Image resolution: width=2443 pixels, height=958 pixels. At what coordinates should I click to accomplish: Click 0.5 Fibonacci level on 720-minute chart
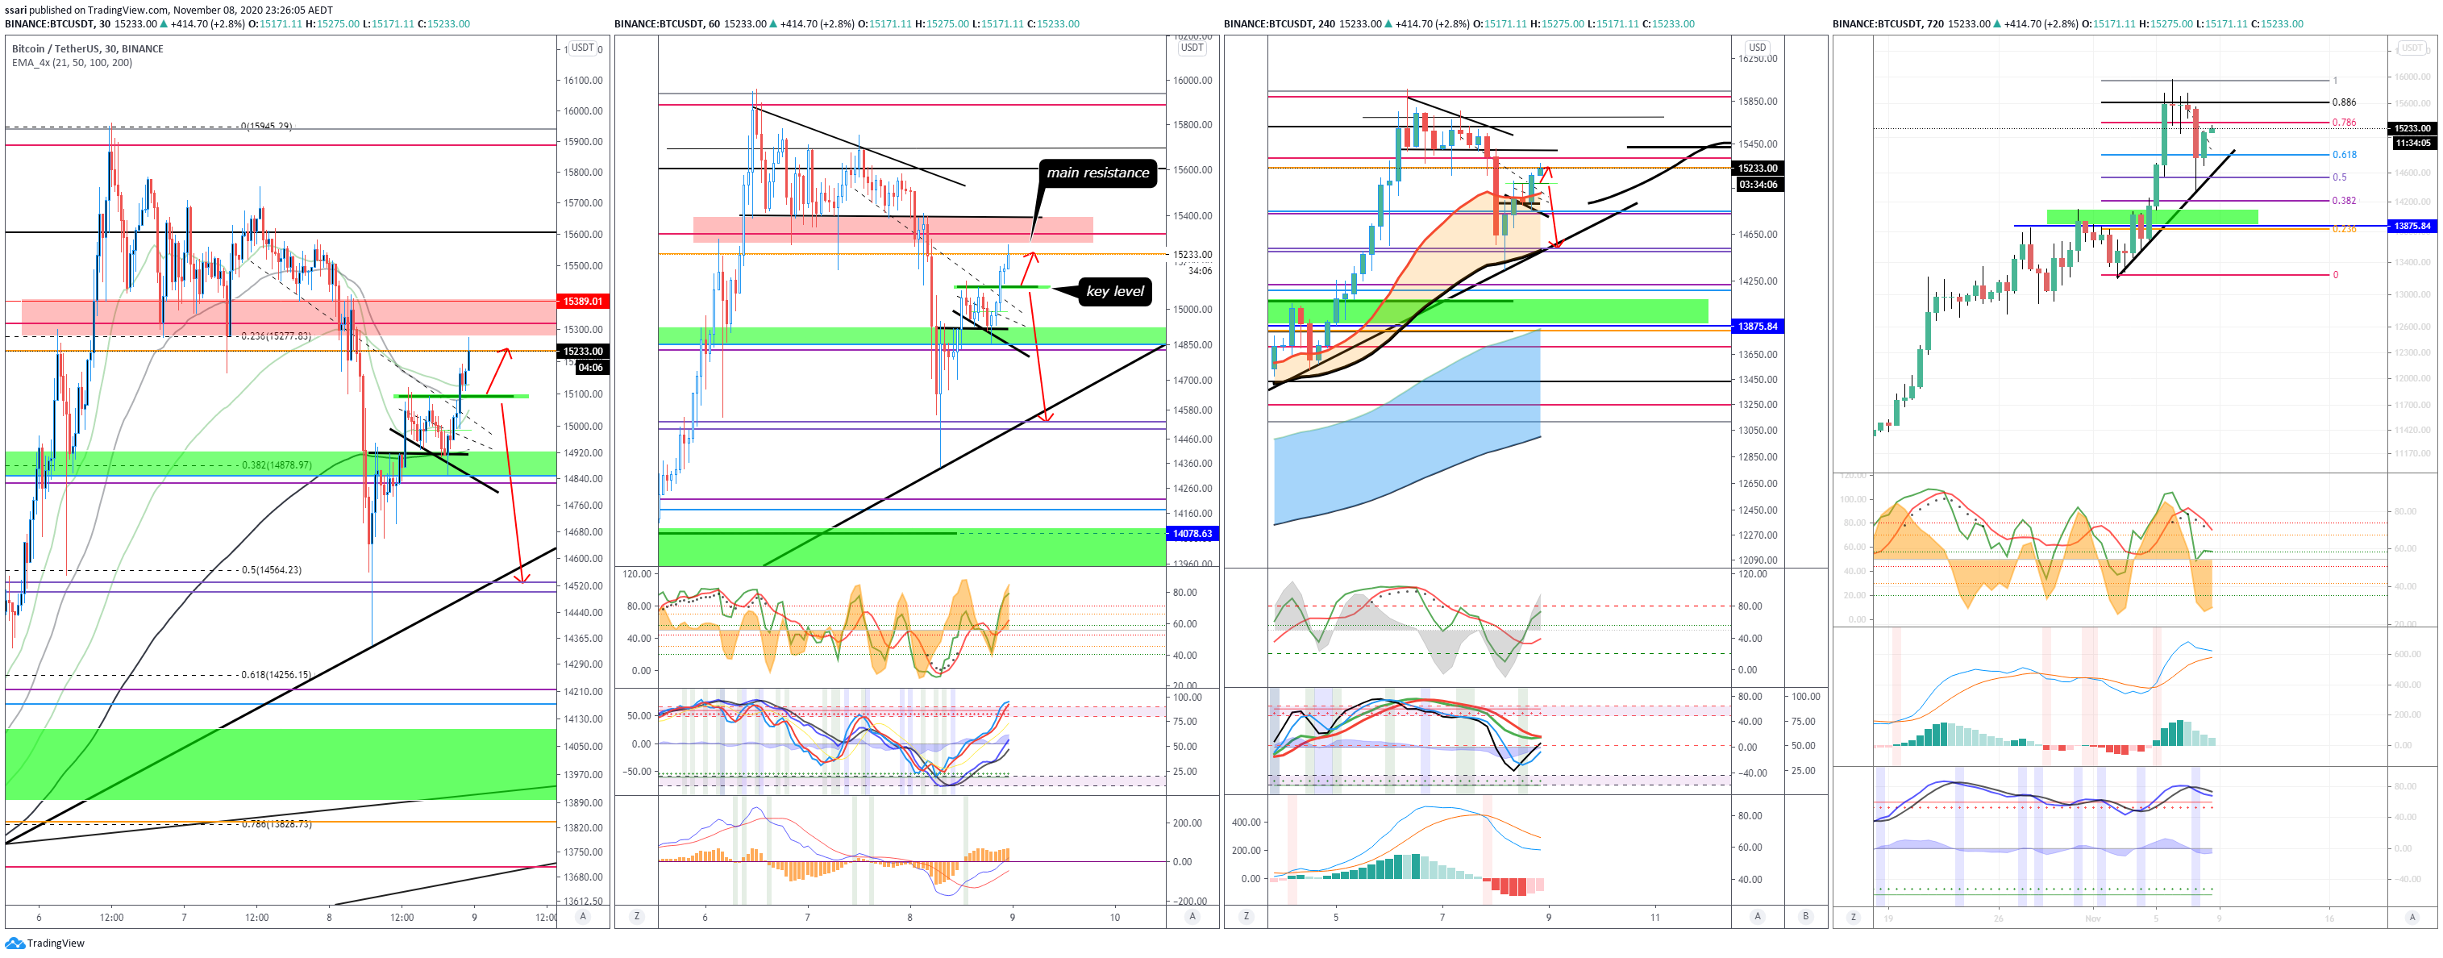pos(2339,177)
